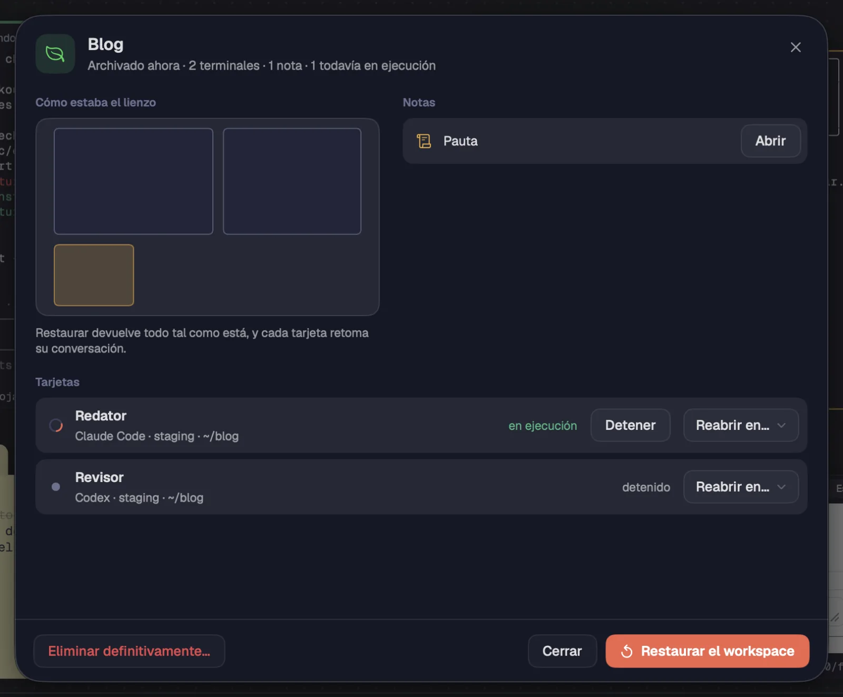
Task: Click the Pauta note scroll icon
Action: coord(424,141)
